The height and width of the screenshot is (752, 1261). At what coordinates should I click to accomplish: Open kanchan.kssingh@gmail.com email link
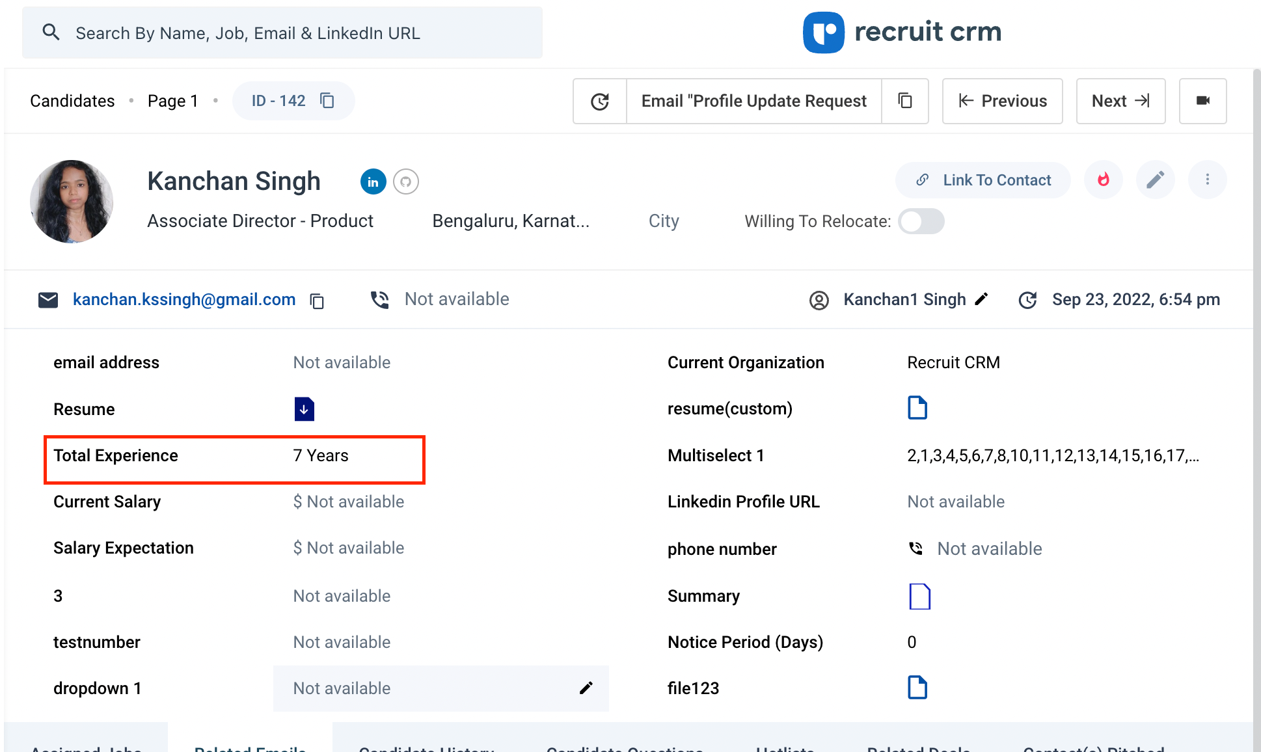pos(184,299)
